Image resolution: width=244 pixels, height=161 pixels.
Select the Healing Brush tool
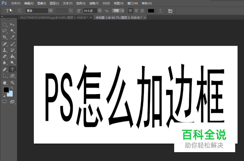pyautogui.click(x=5, y=44)
